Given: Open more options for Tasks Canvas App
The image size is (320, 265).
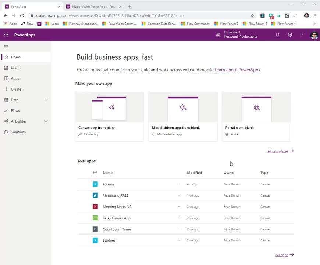Looking at the screenshot, I should pos(178,218).
